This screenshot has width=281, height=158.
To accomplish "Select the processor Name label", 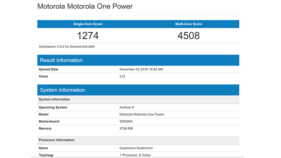I will pyautogui.click(x=43, y=148).
